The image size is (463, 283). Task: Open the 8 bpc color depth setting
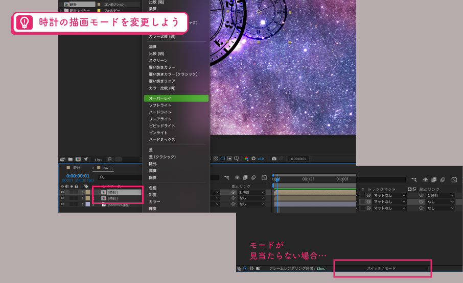[x=98, y=160]
